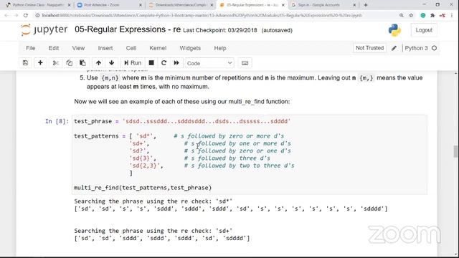The height and width of the screenshot is (258, 459).
Task: Click the 'sd?' pattern line
Action: (210, 150)
